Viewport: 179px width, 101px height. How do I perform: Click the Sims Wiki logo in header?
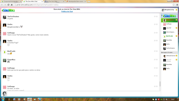tap(8, 10)
